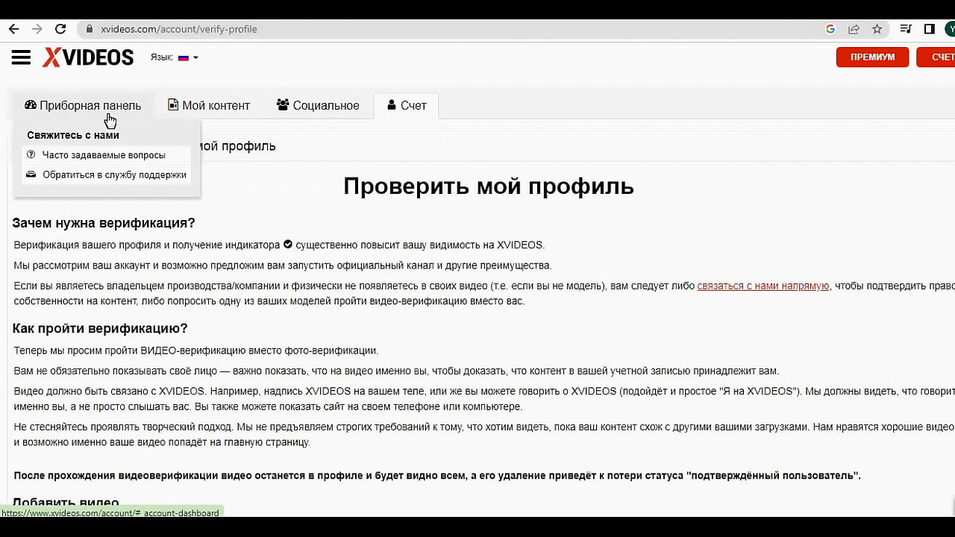Click the Язык: label
Image resolution: width=955 pixels, height=537 pixels.
(x=162, y=57)
